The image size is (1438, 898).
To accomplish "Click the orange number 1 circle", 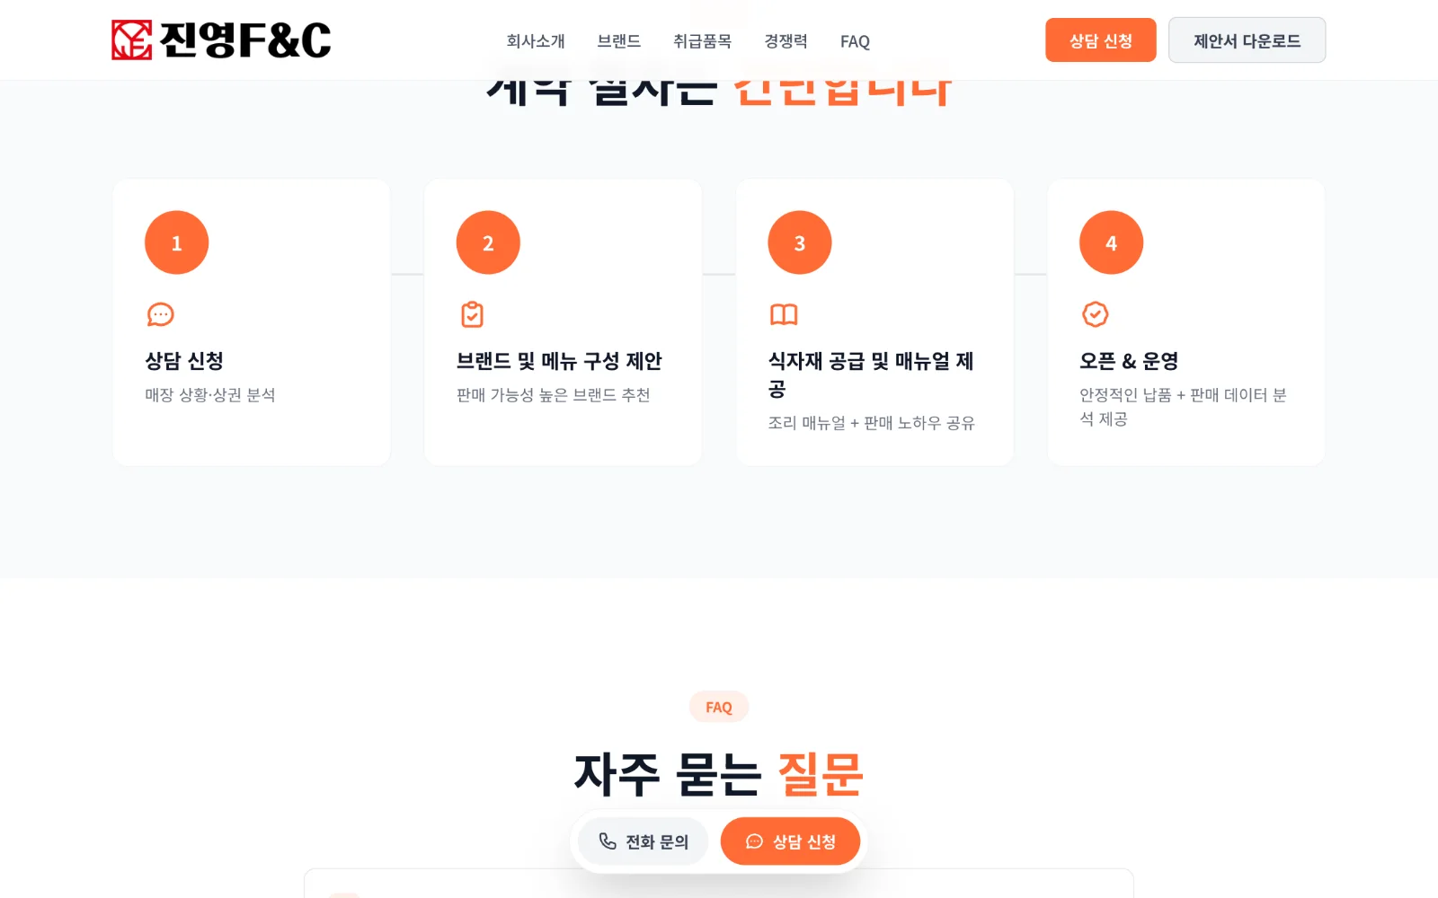I will [176, 242].
